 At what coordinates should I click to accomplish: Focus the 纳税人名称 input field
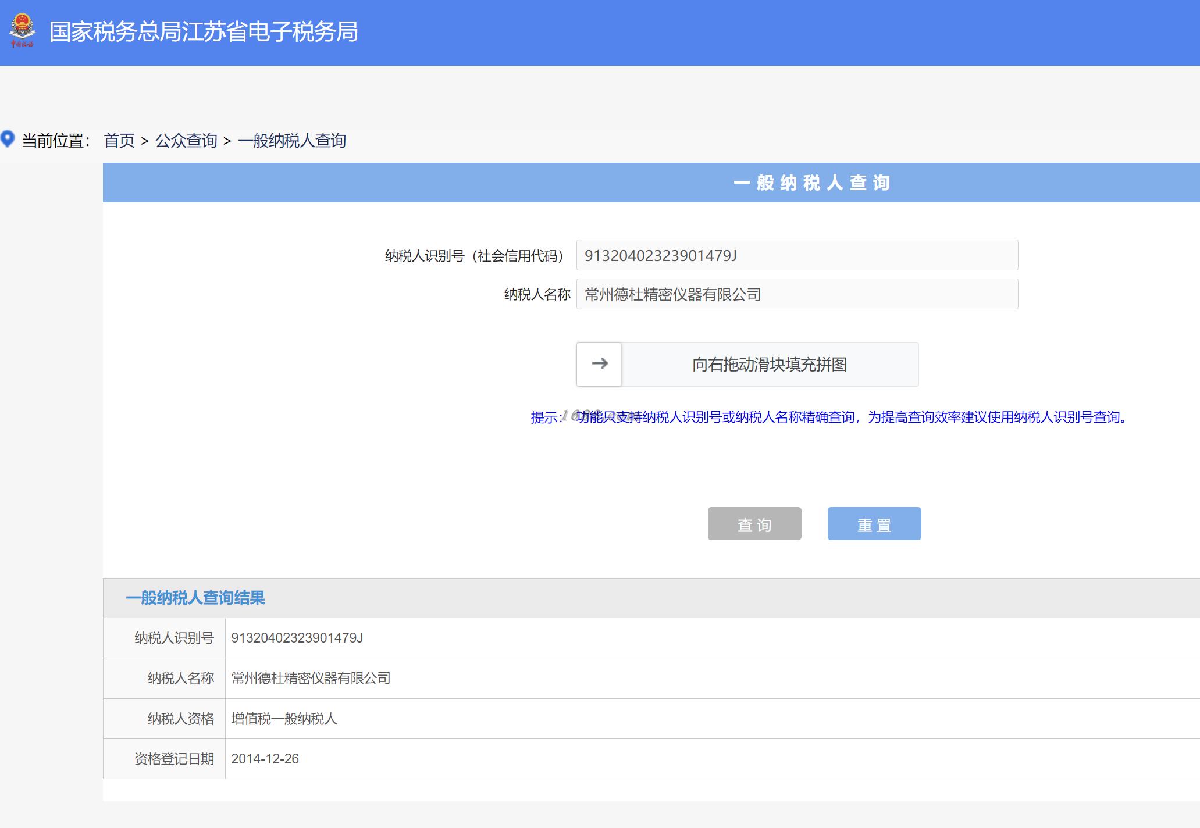coord(796,294)
